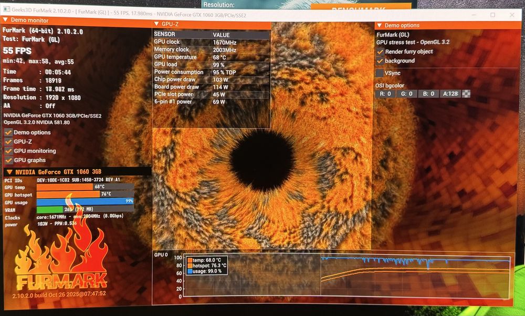Viewport: 525px width, 316px height.
Task: Click the GPU usage 99% bar
Action: tap(86, 201)
